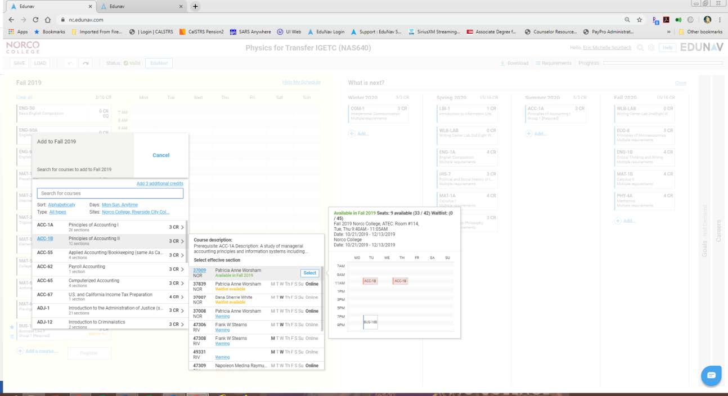
Task: Cancel the Add to Fall 2019 dialog
Action: click(161, 155)
